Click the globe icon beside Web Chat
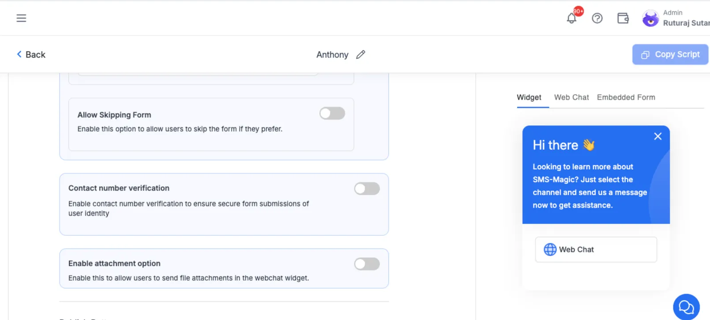710x320 pixels. coord(550,249)
